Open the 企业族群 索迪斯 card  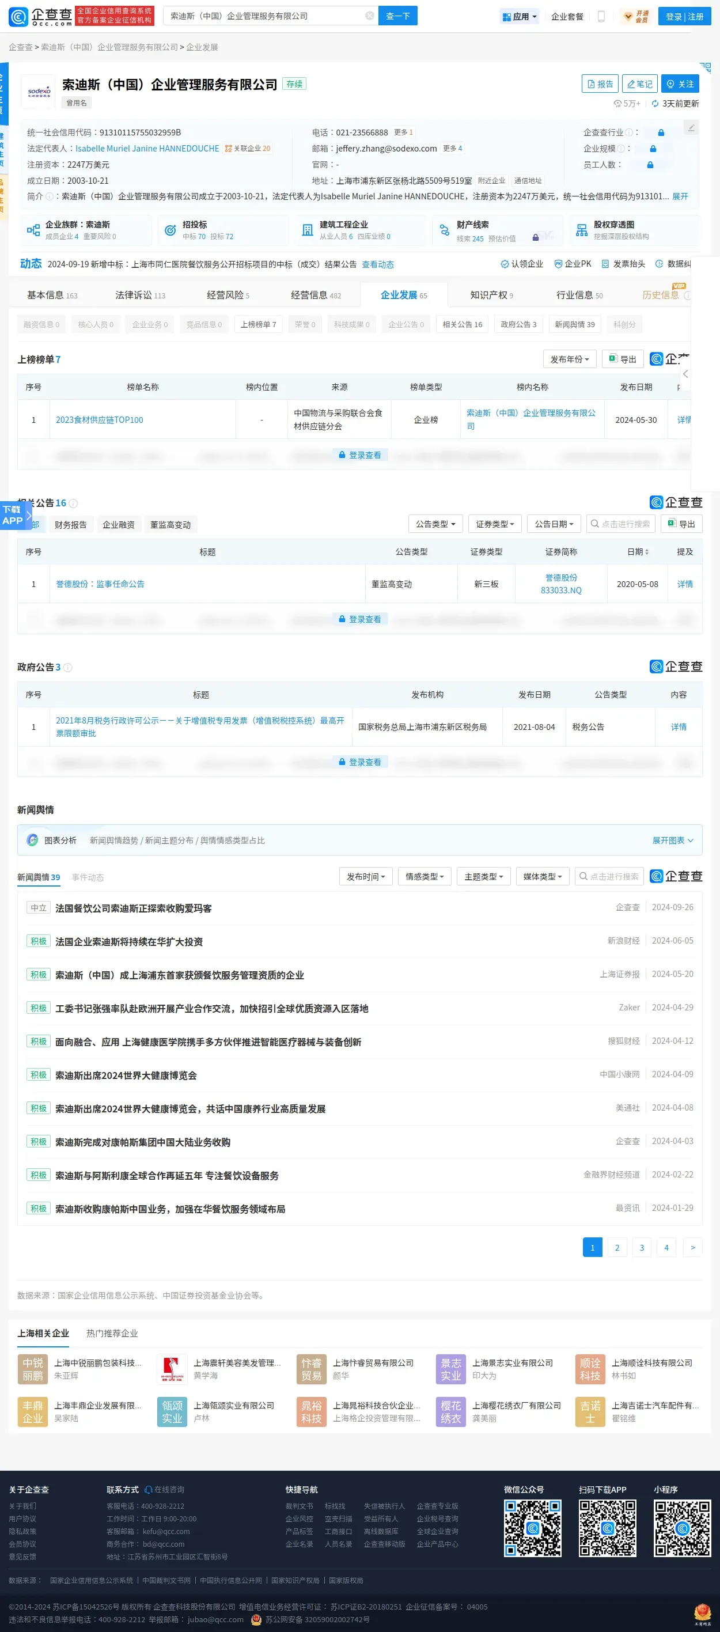pyautogui.click(x=87, y=230)
